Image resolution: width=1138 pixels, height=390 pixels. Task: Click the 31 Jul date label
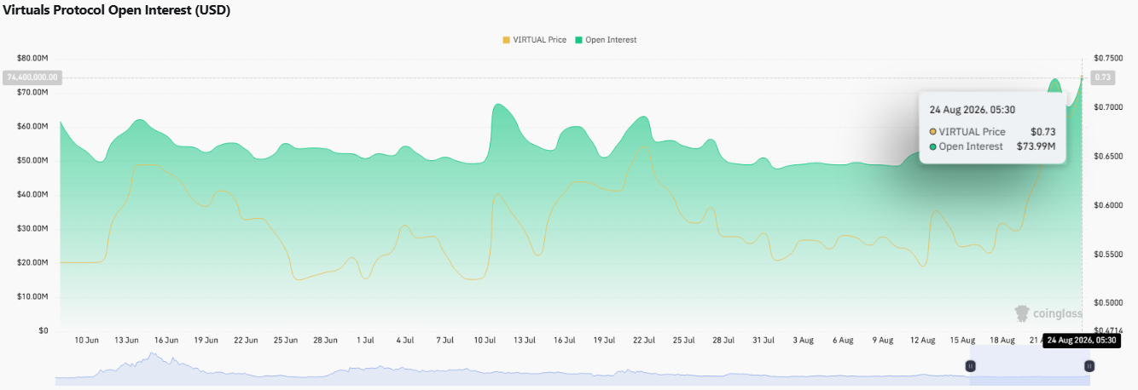coord(763,341)
